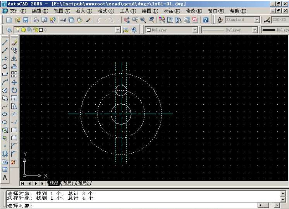Screen dimensions: 289x209
Task: Activate the Chamfer modify tool
Action: 14,146
